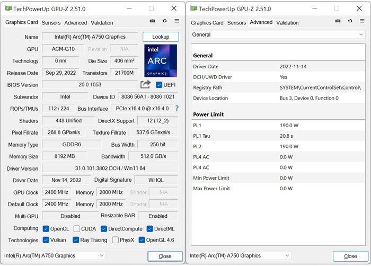
Task: Toggle the CUDA checkbox
Action: click(77, 229)
